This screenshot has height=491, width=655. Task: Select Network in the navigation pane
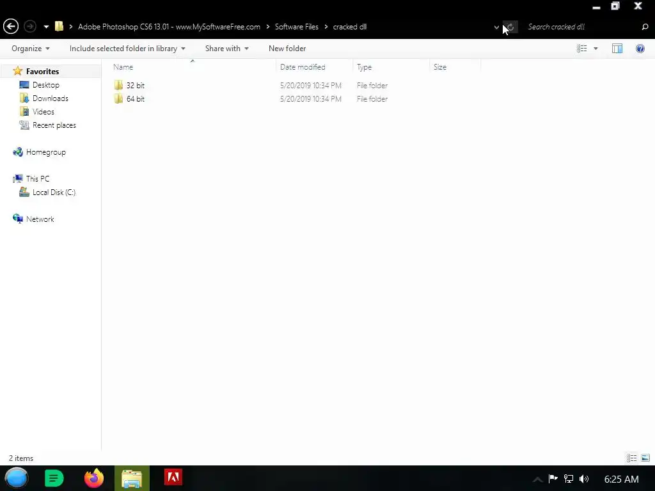tap(40, 219)
